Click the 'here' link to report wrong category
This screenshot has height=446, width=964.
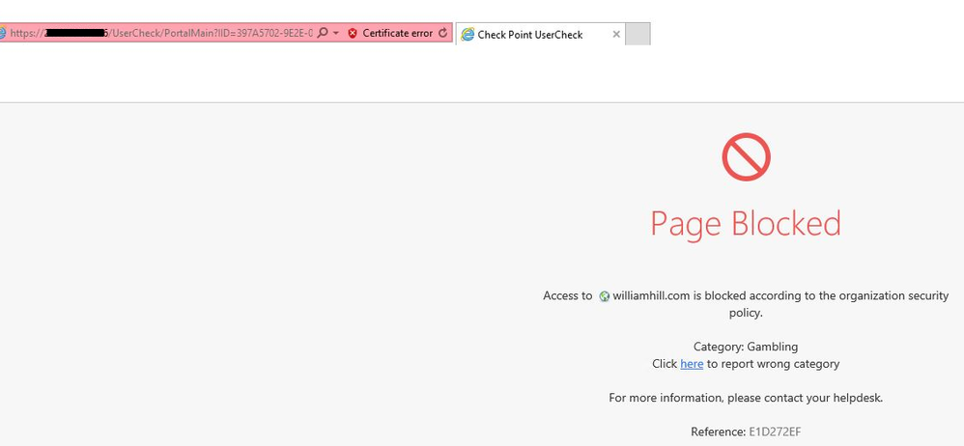(x=692, y=364)
